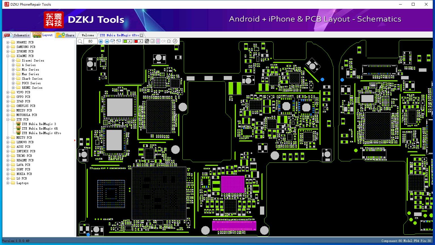Screen dimensions: 435x245
Task: Click the green color swatch in the toolbar
Action: [125, 41]
